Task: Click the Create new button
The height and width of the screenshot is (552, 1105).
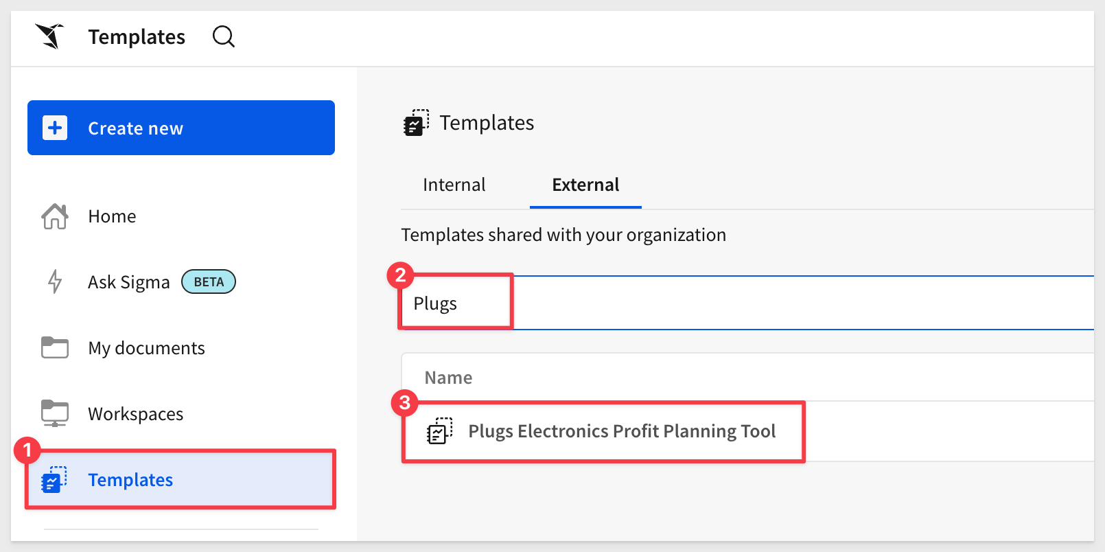Action: pyautogui.click(x=181, y=128)
